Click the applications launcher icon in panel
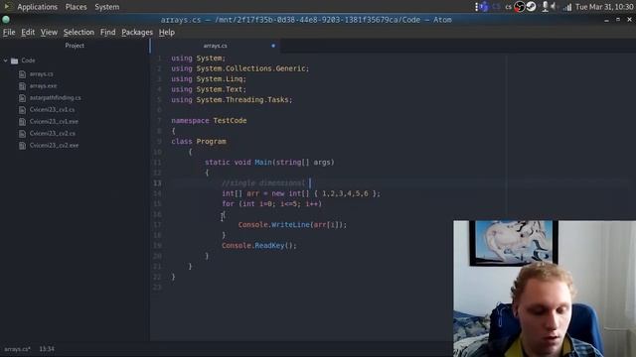636x357 pixels. pos(7,7)
